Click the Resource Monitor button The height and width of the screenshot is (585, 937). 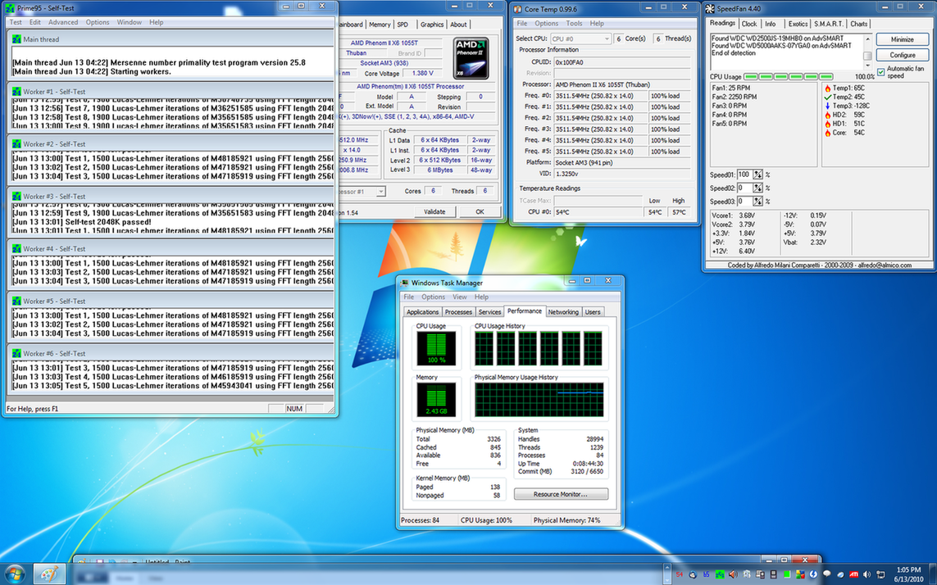[561, 494]
